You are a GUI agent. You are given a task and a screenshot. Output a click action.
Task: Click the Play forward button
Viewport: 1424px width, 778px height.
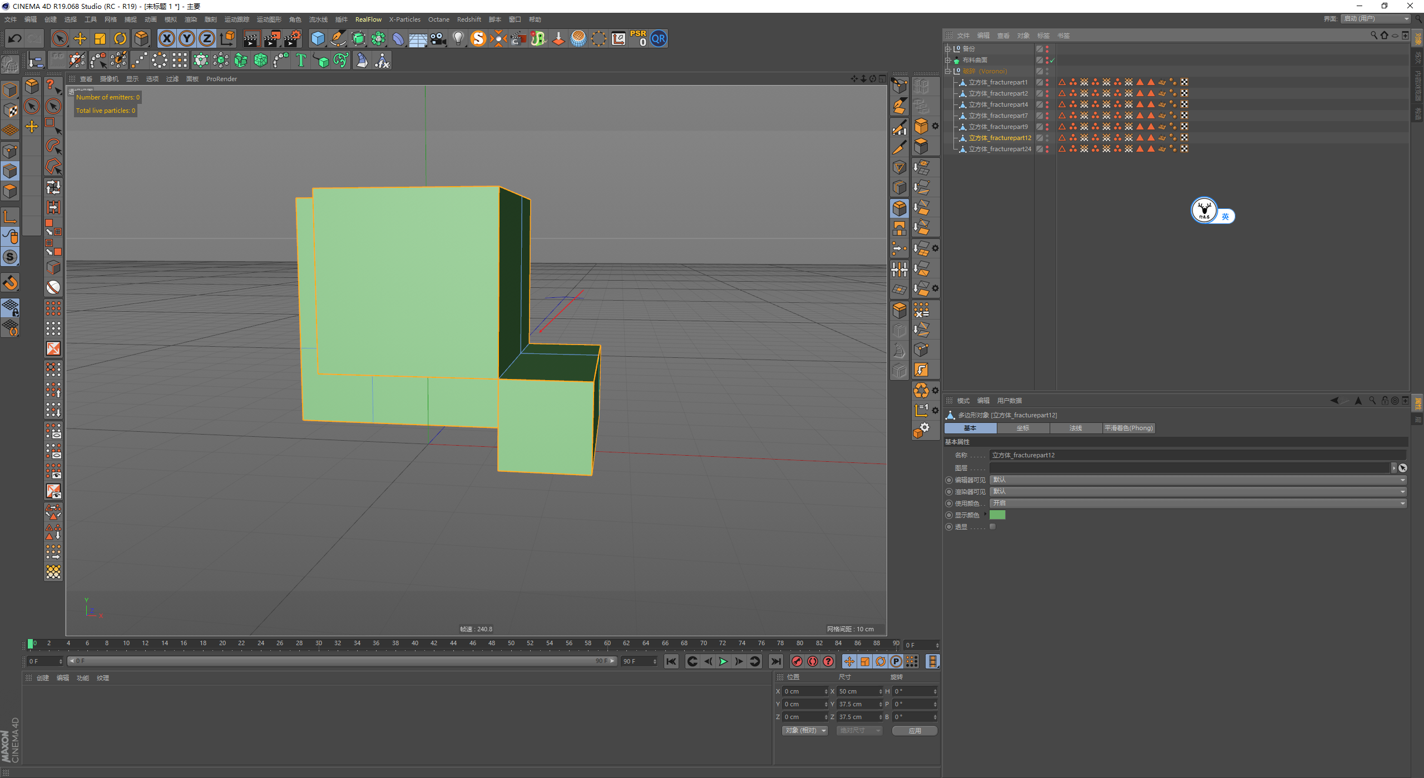click(723, 661)
